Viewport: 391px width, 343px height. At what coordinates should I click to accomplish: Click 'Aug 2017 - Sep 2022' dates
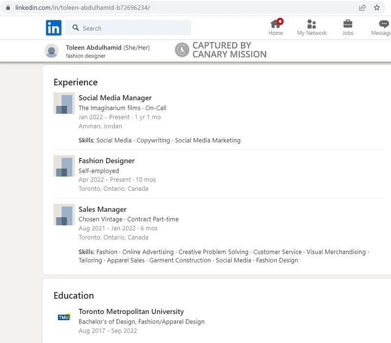click(108, 331)
